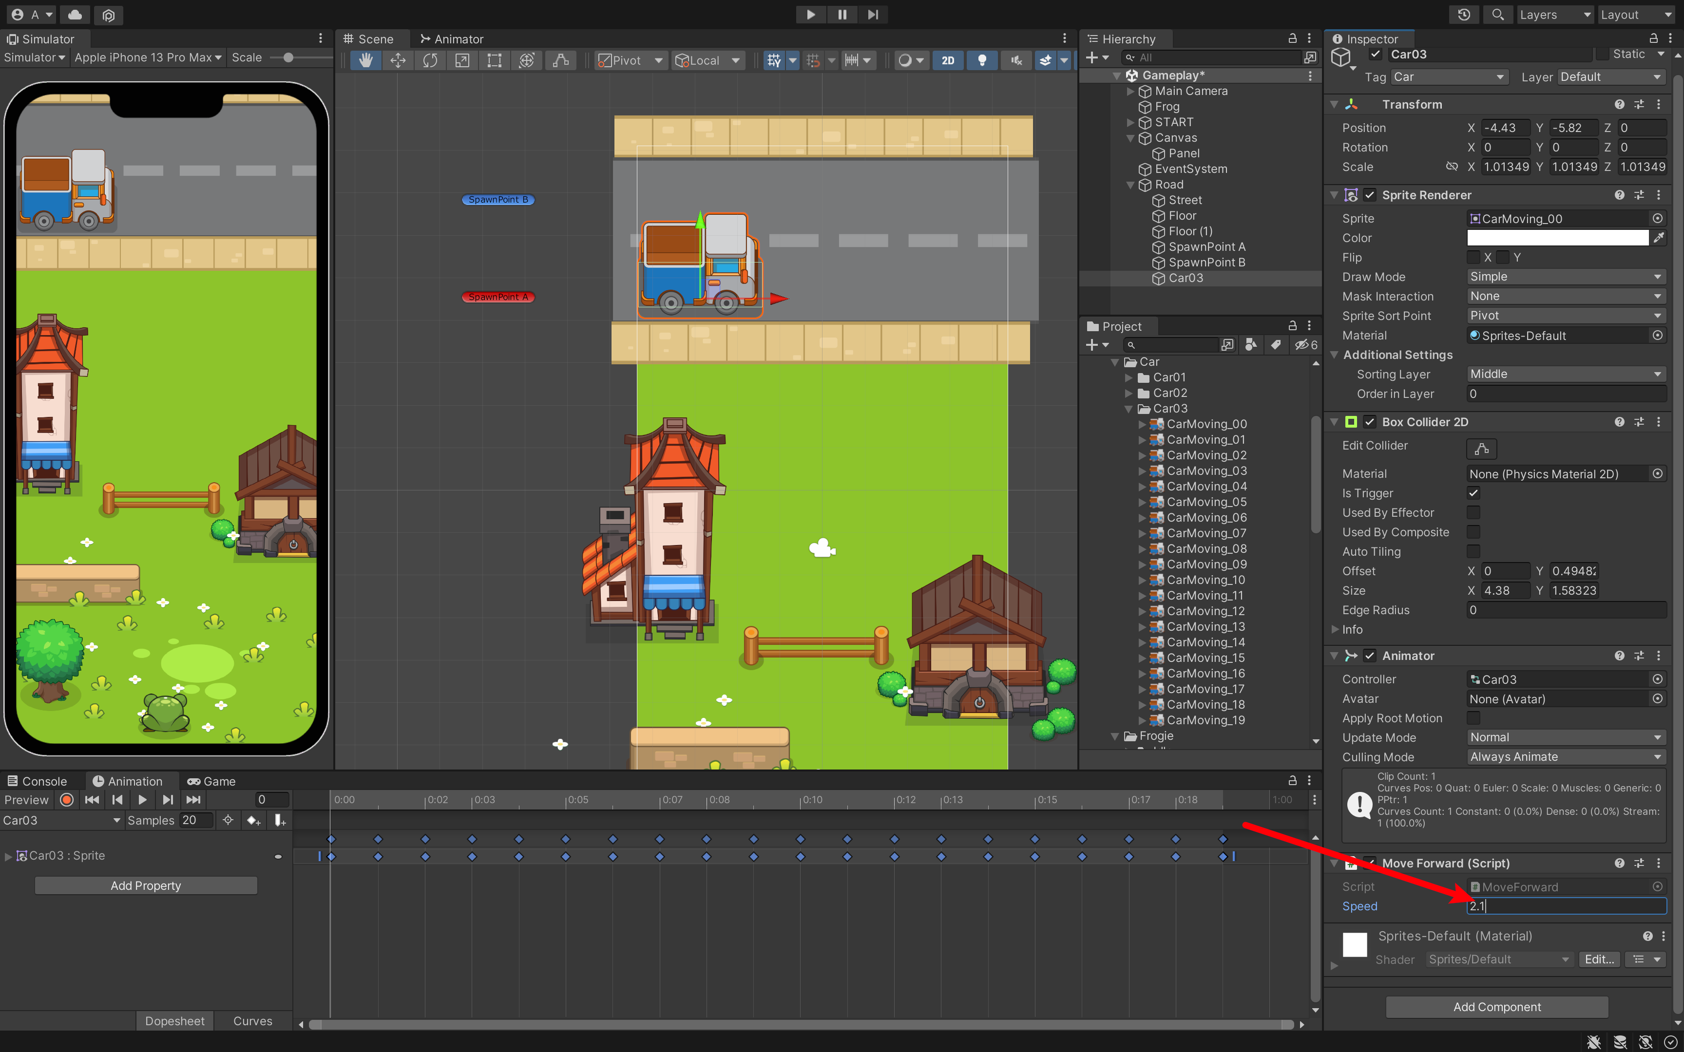
Task: Click the Edit Collider button
Action: click(x=1481, y=449)
